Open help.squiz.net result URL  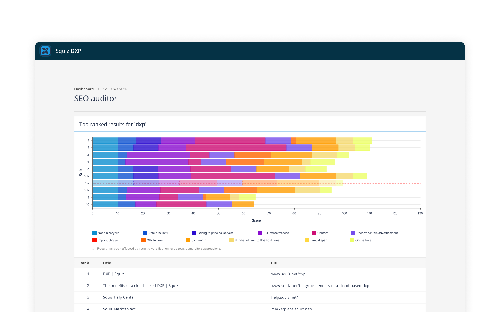(284, 297)
